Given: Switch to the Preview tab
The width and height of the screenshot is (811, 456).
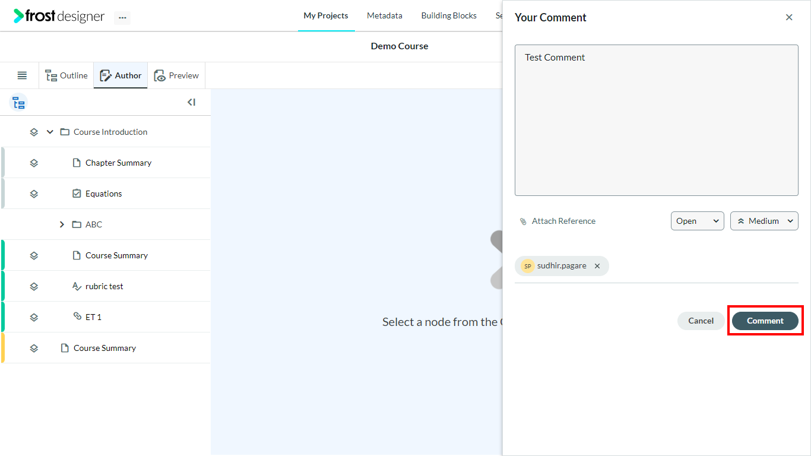Looking at the screenshot, I should pos(176,75).
